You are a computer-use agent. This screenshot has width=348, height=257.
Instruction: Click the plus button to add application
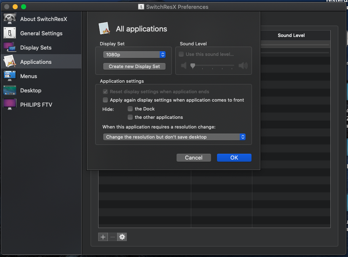[103, 237]
